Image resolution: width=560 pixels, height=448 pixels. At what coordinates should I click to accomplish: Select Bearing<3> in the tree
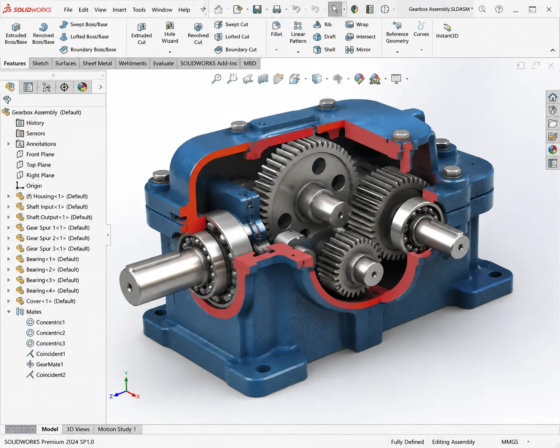click(x=47, y=280)
